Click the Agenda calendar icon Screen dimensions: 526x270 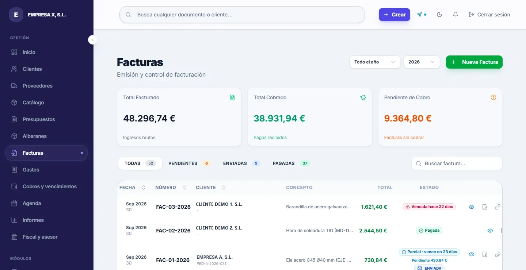(14, 203)
